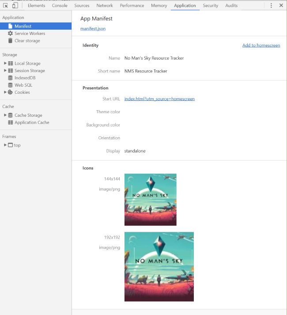
Task: Click the IndexedDB database icon
Action: point(10,78)
